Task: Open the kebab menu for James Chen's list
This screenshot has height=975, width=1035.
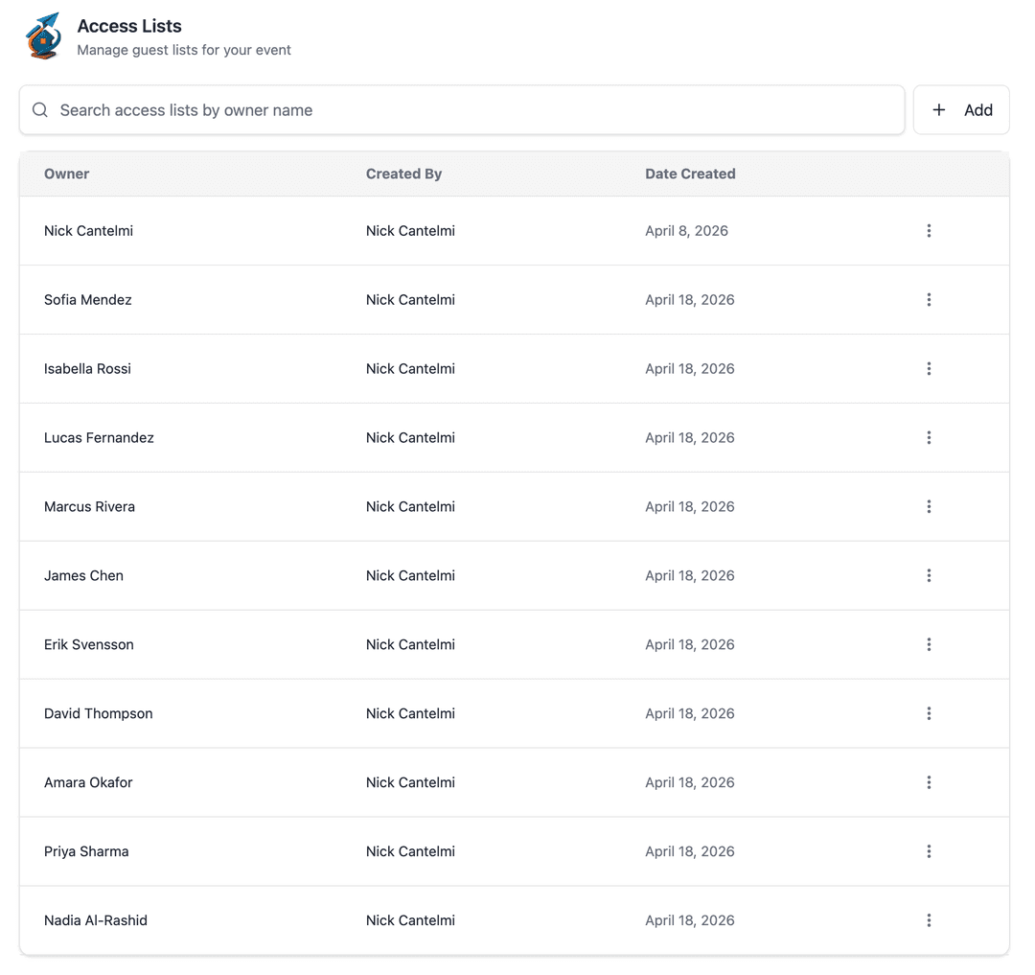Action: click(x=929, y=575)
